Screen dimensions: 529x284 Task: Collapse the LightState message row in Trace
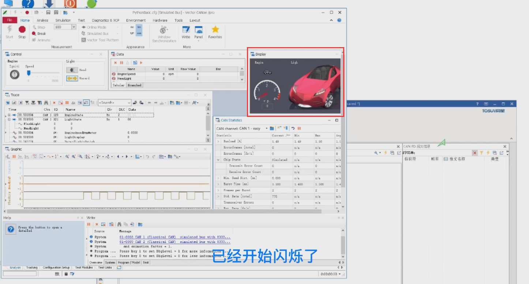(x=9, y=120)
